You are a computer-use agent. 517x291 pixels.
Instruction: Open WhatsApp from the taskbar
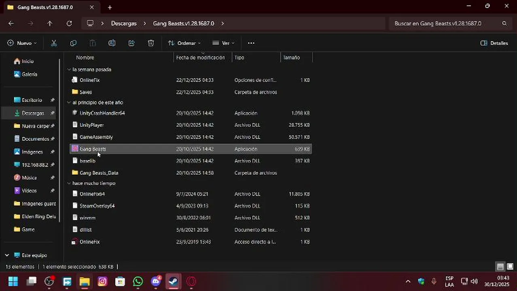coord(138,281)
